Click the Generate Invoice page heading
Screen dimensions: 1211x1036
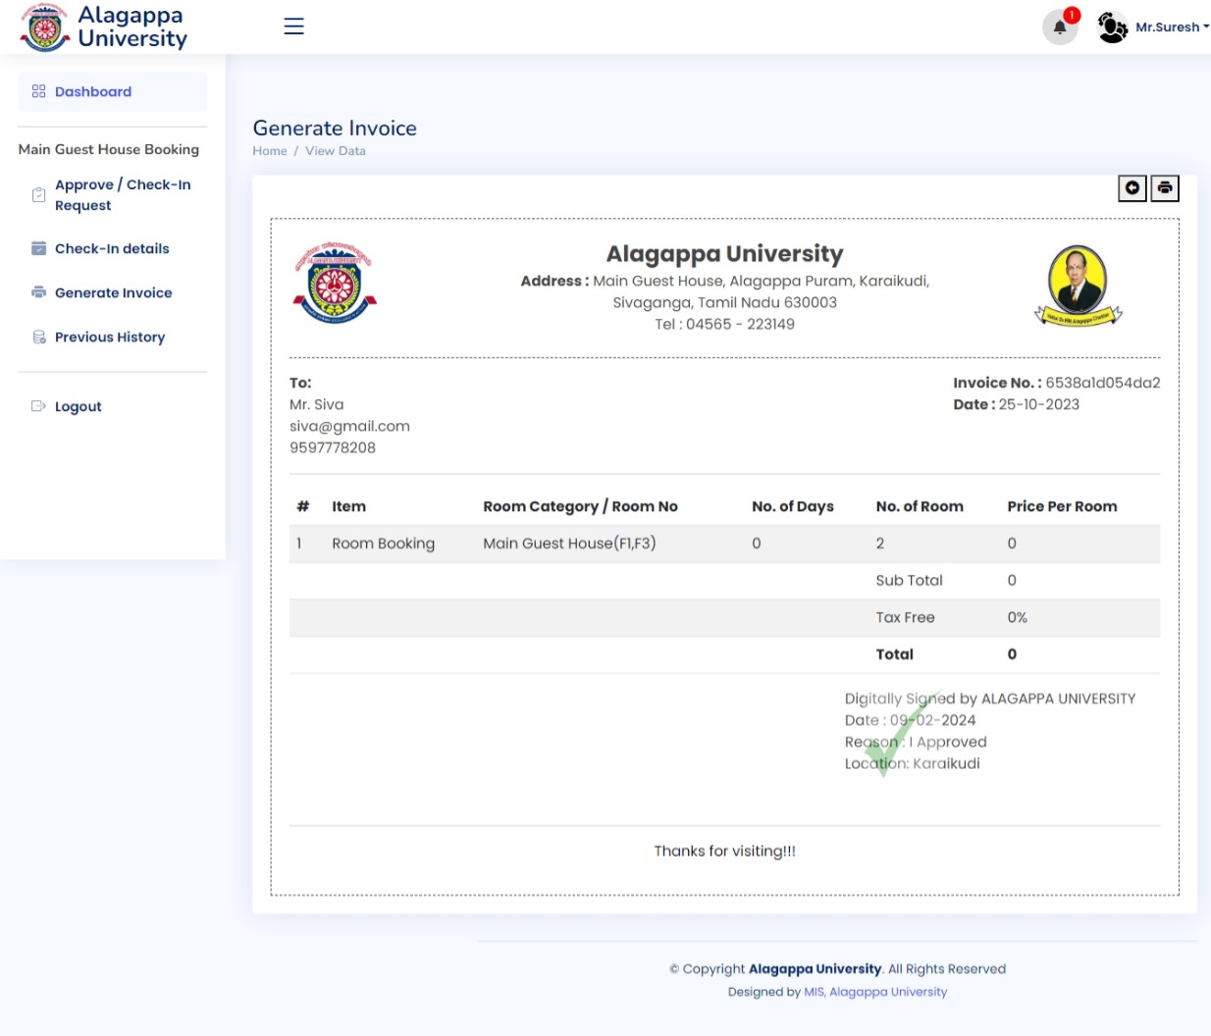point(335,129)
